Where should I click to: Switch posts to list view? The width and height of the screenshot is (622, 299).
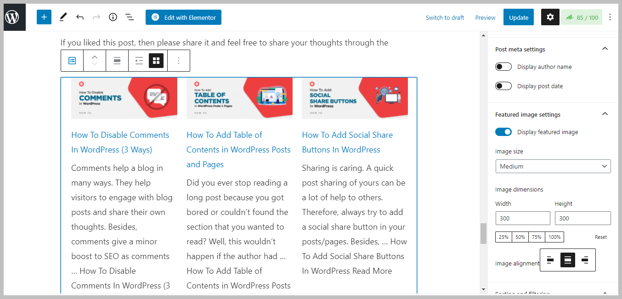(x=139, y=61)
